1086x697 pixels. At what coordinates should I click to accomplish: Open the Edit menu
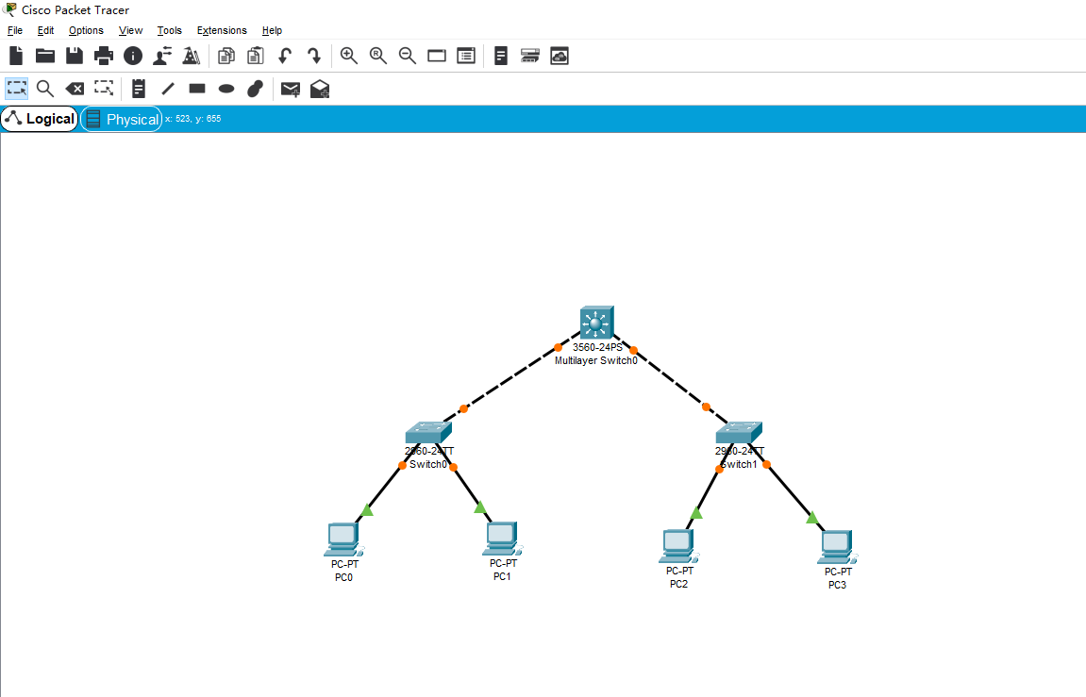[x=45, y=30]
